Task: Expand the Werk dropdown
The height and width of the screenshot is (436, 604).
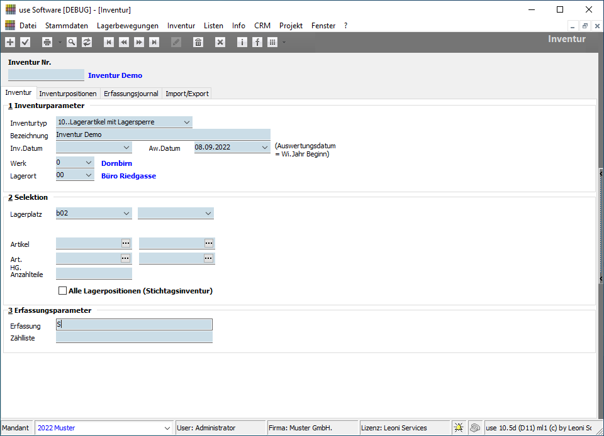Action: click(89, 163)
